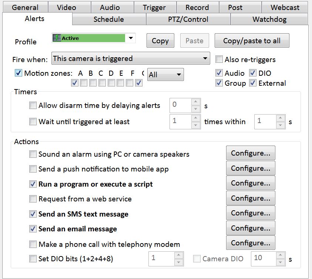Configure the web service request action

pyautogui.click(x=251, y=198)
